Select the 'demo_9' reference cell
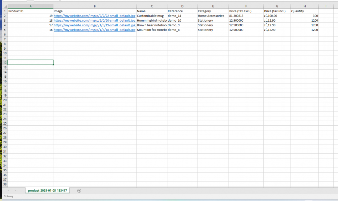The image size is (338, 201). point(182,25)
